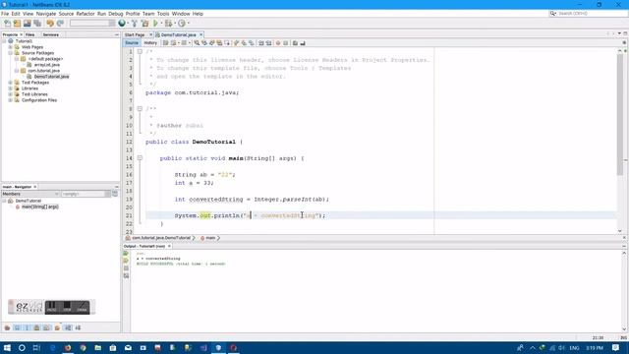Click the Re-run with modifications yellow icon in Output

(x=126, y=261)
